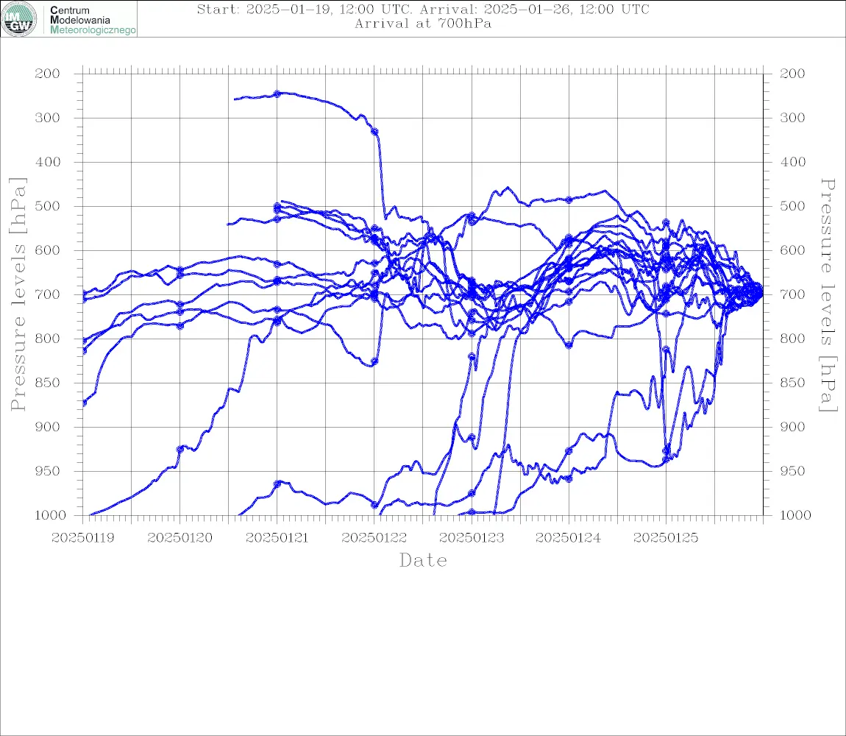Click the left axis 200 tick label
This screenshot has height=736, width=846.
(48, 74)
